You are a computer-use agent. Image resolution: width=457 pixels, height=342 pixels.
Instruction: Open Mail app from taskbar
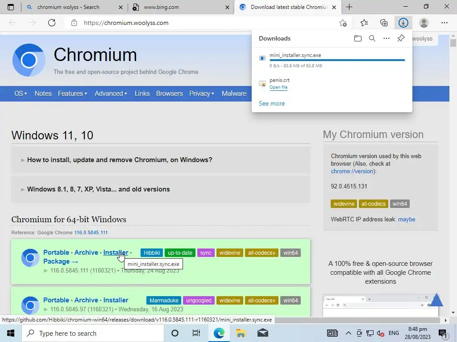pos(262,333)
